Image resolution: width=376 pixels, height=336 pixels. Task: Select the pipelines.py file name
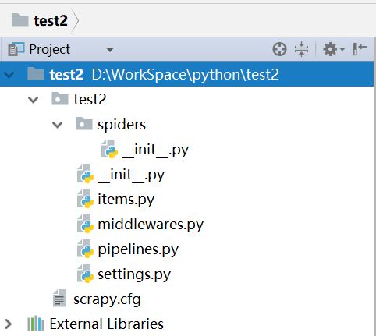tap(138, 249)
